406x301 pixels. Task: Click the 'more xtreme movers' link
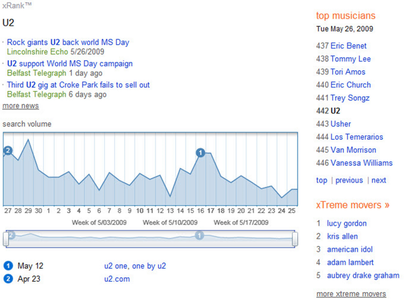351,294
